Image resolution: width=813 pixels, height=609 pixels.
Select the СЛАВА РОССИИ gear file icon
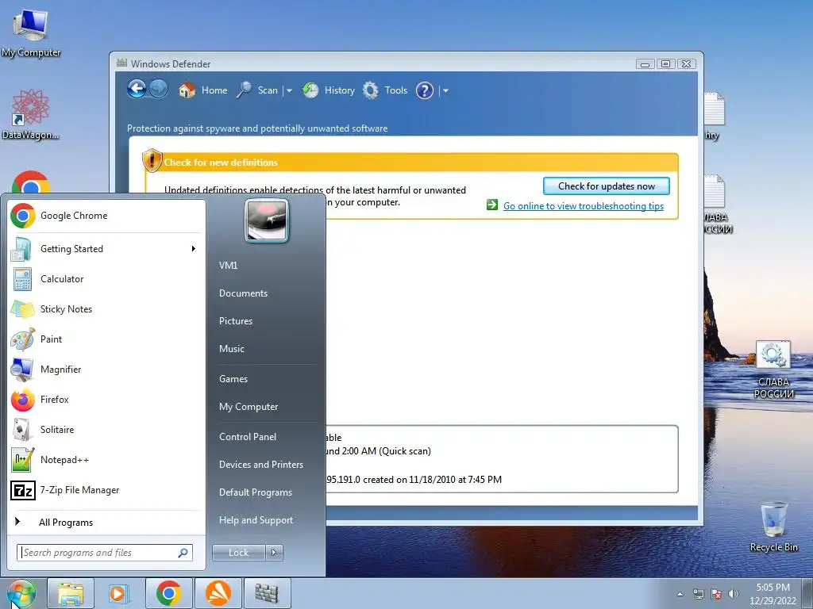click(773, 370)
